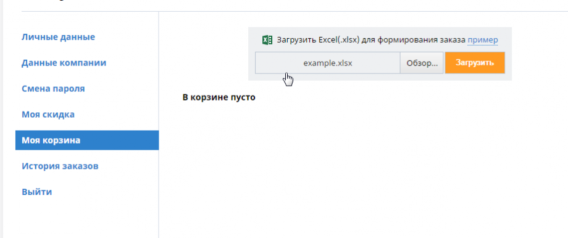Select the Моя корзина sidebar item
568x238 pixels.
click(x=87, y=141)
